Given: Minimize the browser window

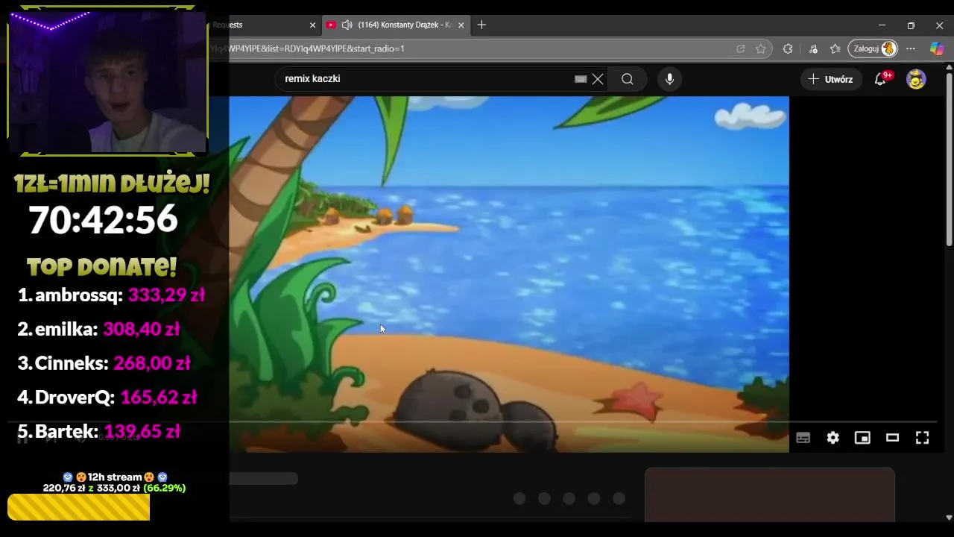Looking at the screenshot, I should 882,25.
